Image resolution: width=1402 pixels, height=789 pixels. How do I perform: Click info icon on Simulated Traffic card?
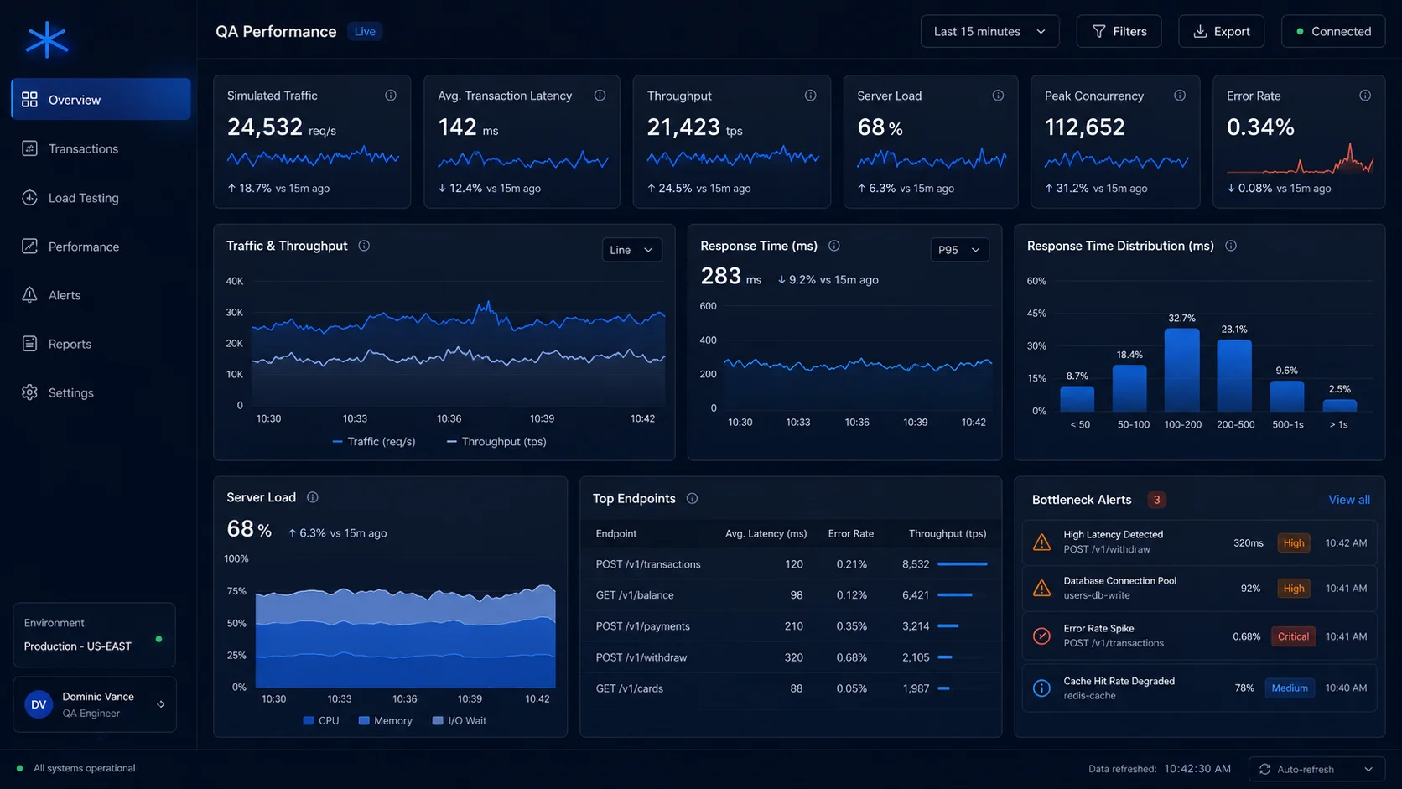click(x=391, y=96)
